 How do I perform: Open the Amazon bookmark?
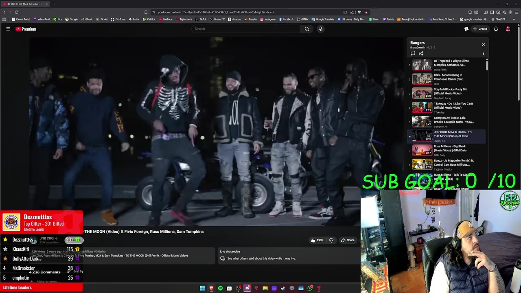coord(234,19)
